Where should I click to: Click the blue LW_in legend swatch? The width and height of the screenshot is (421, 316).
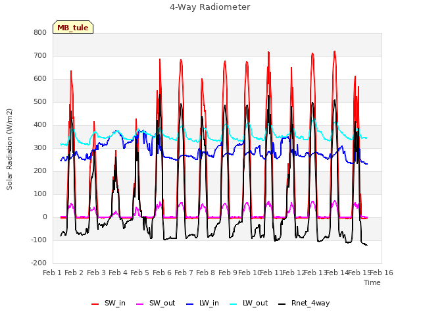point(190,304)
